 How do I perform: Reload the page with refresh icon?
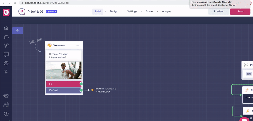click(15, 3)
